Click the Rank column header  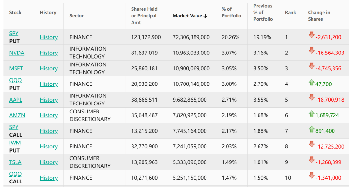[291, 13]
